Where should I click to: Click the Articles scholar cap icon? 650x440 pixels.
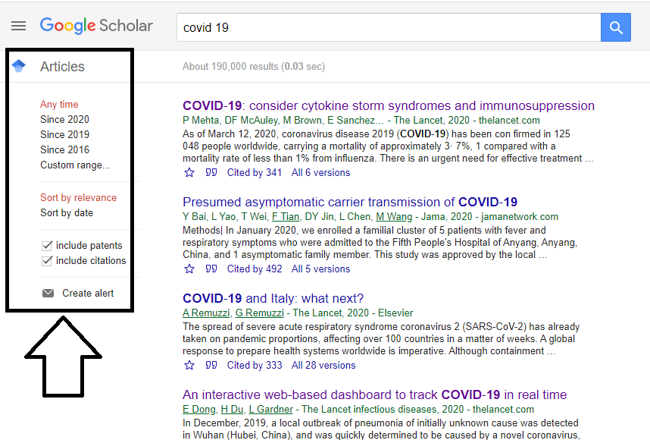[19, 66]
